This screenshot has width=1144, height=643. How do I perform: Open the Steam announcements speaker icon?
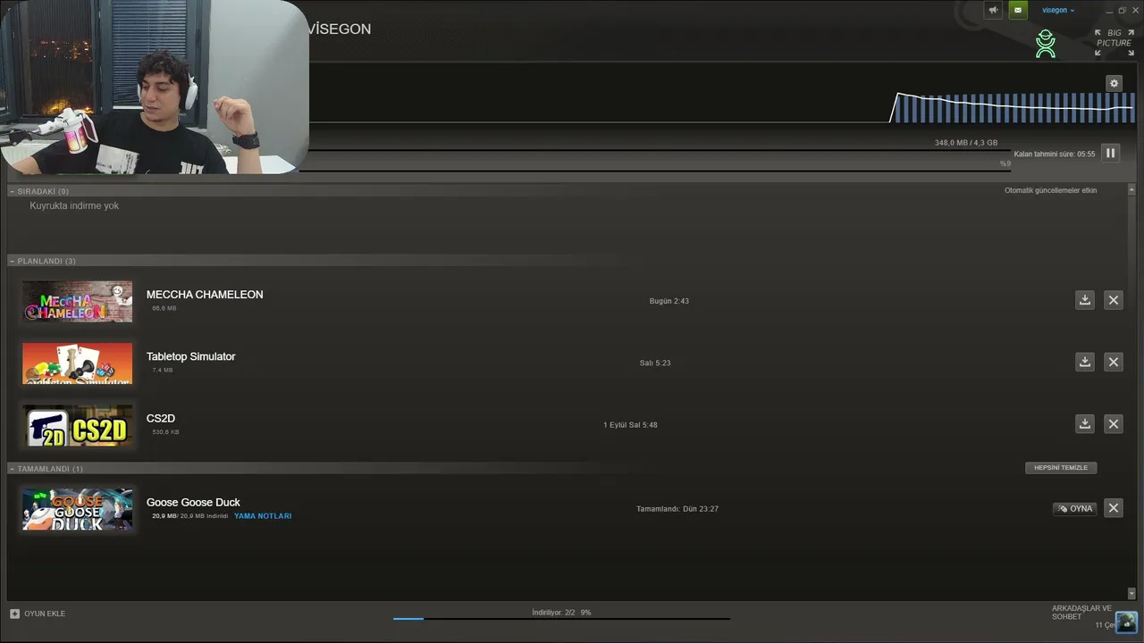(x=993, y=10)
